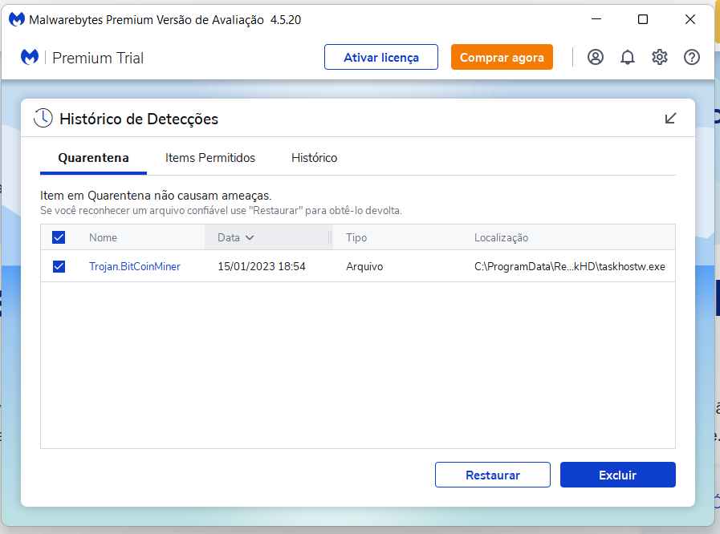Close the Malwarebytes window
Image resolution: width=720 pixels, height=534 pixels.
tap(689, 19)
